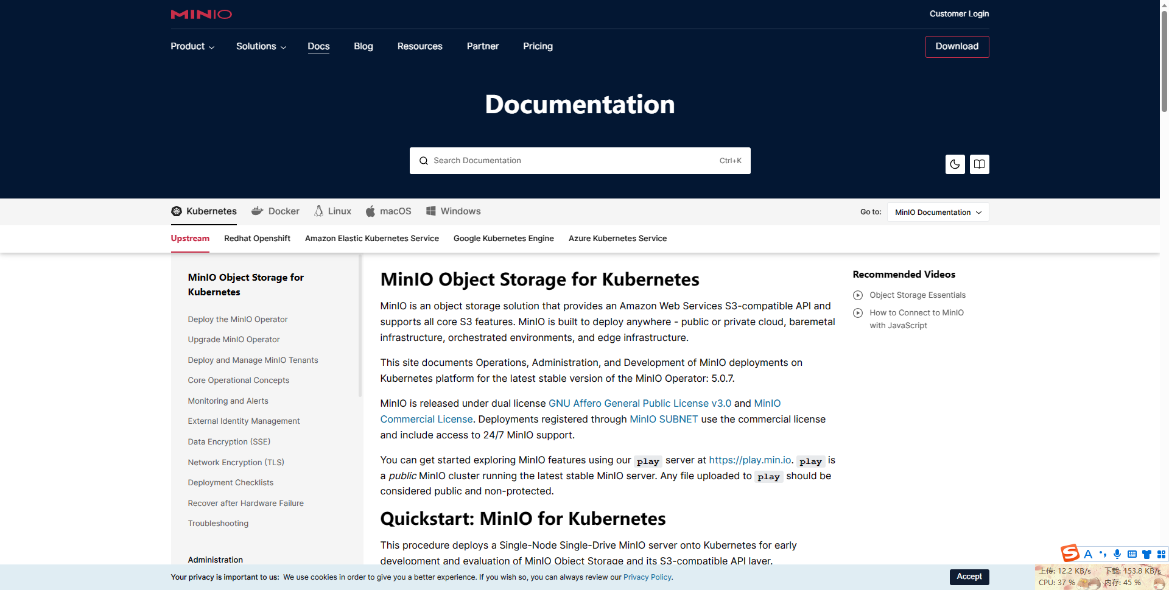Open the MinIO SUBNET link

(x=664, y=419)
